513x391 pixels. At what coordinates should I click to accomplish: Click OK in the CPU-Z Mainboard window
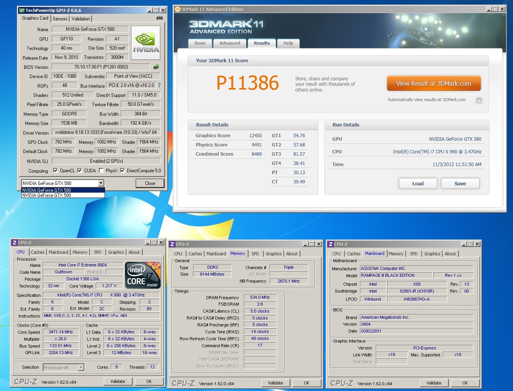(465, 383)
